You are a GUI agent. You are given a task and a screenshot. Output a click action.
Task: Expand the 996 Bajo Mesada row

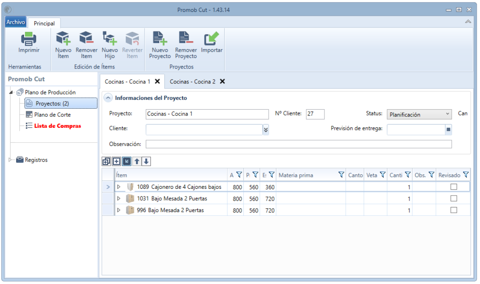coord(119,210)
